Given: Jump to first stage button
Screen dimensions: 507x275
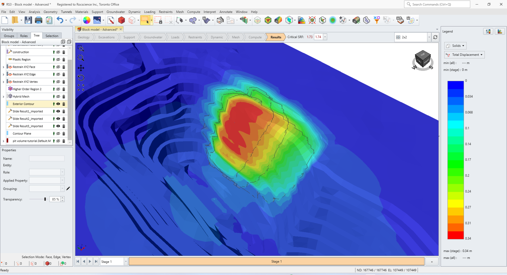Looking at the screenshot, I should [x=78, y=262].
